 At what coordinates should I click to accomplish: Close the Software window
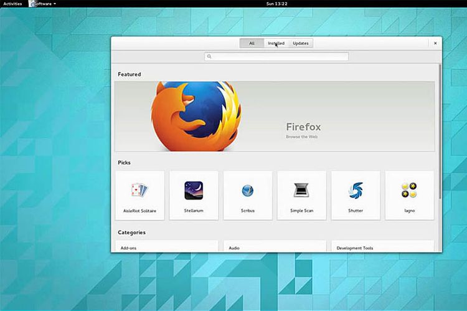click(x=435, y=43)
